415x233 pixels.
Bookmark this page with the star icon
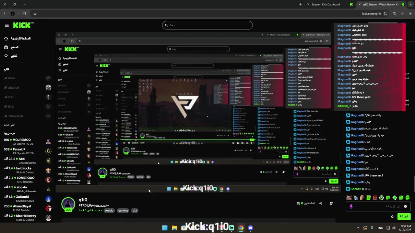35,14
